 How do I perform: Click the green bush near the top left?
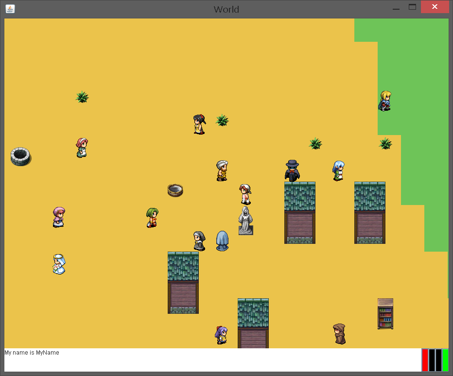tap(82, 97)
